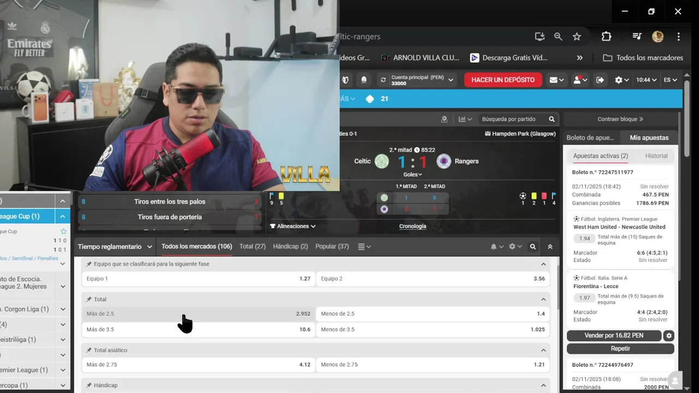Open the site settings gear menu

tap(621, 80)
